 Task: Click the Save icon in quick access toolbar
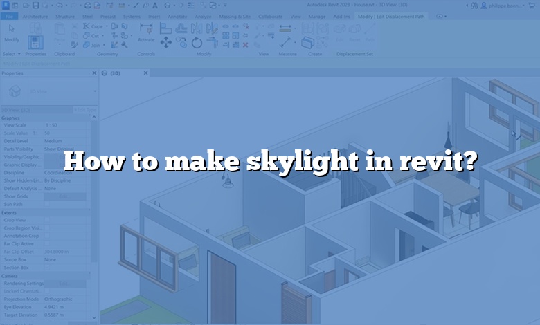click(37, 5)
